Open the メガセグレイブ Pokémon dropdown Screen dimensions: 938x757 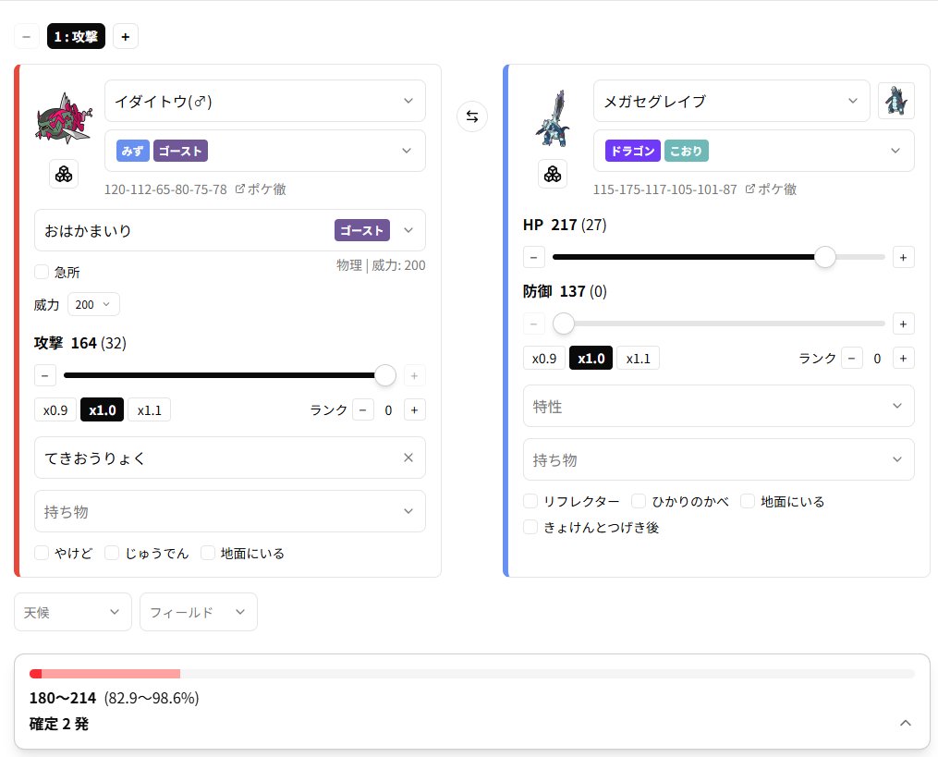coord(732,101)
